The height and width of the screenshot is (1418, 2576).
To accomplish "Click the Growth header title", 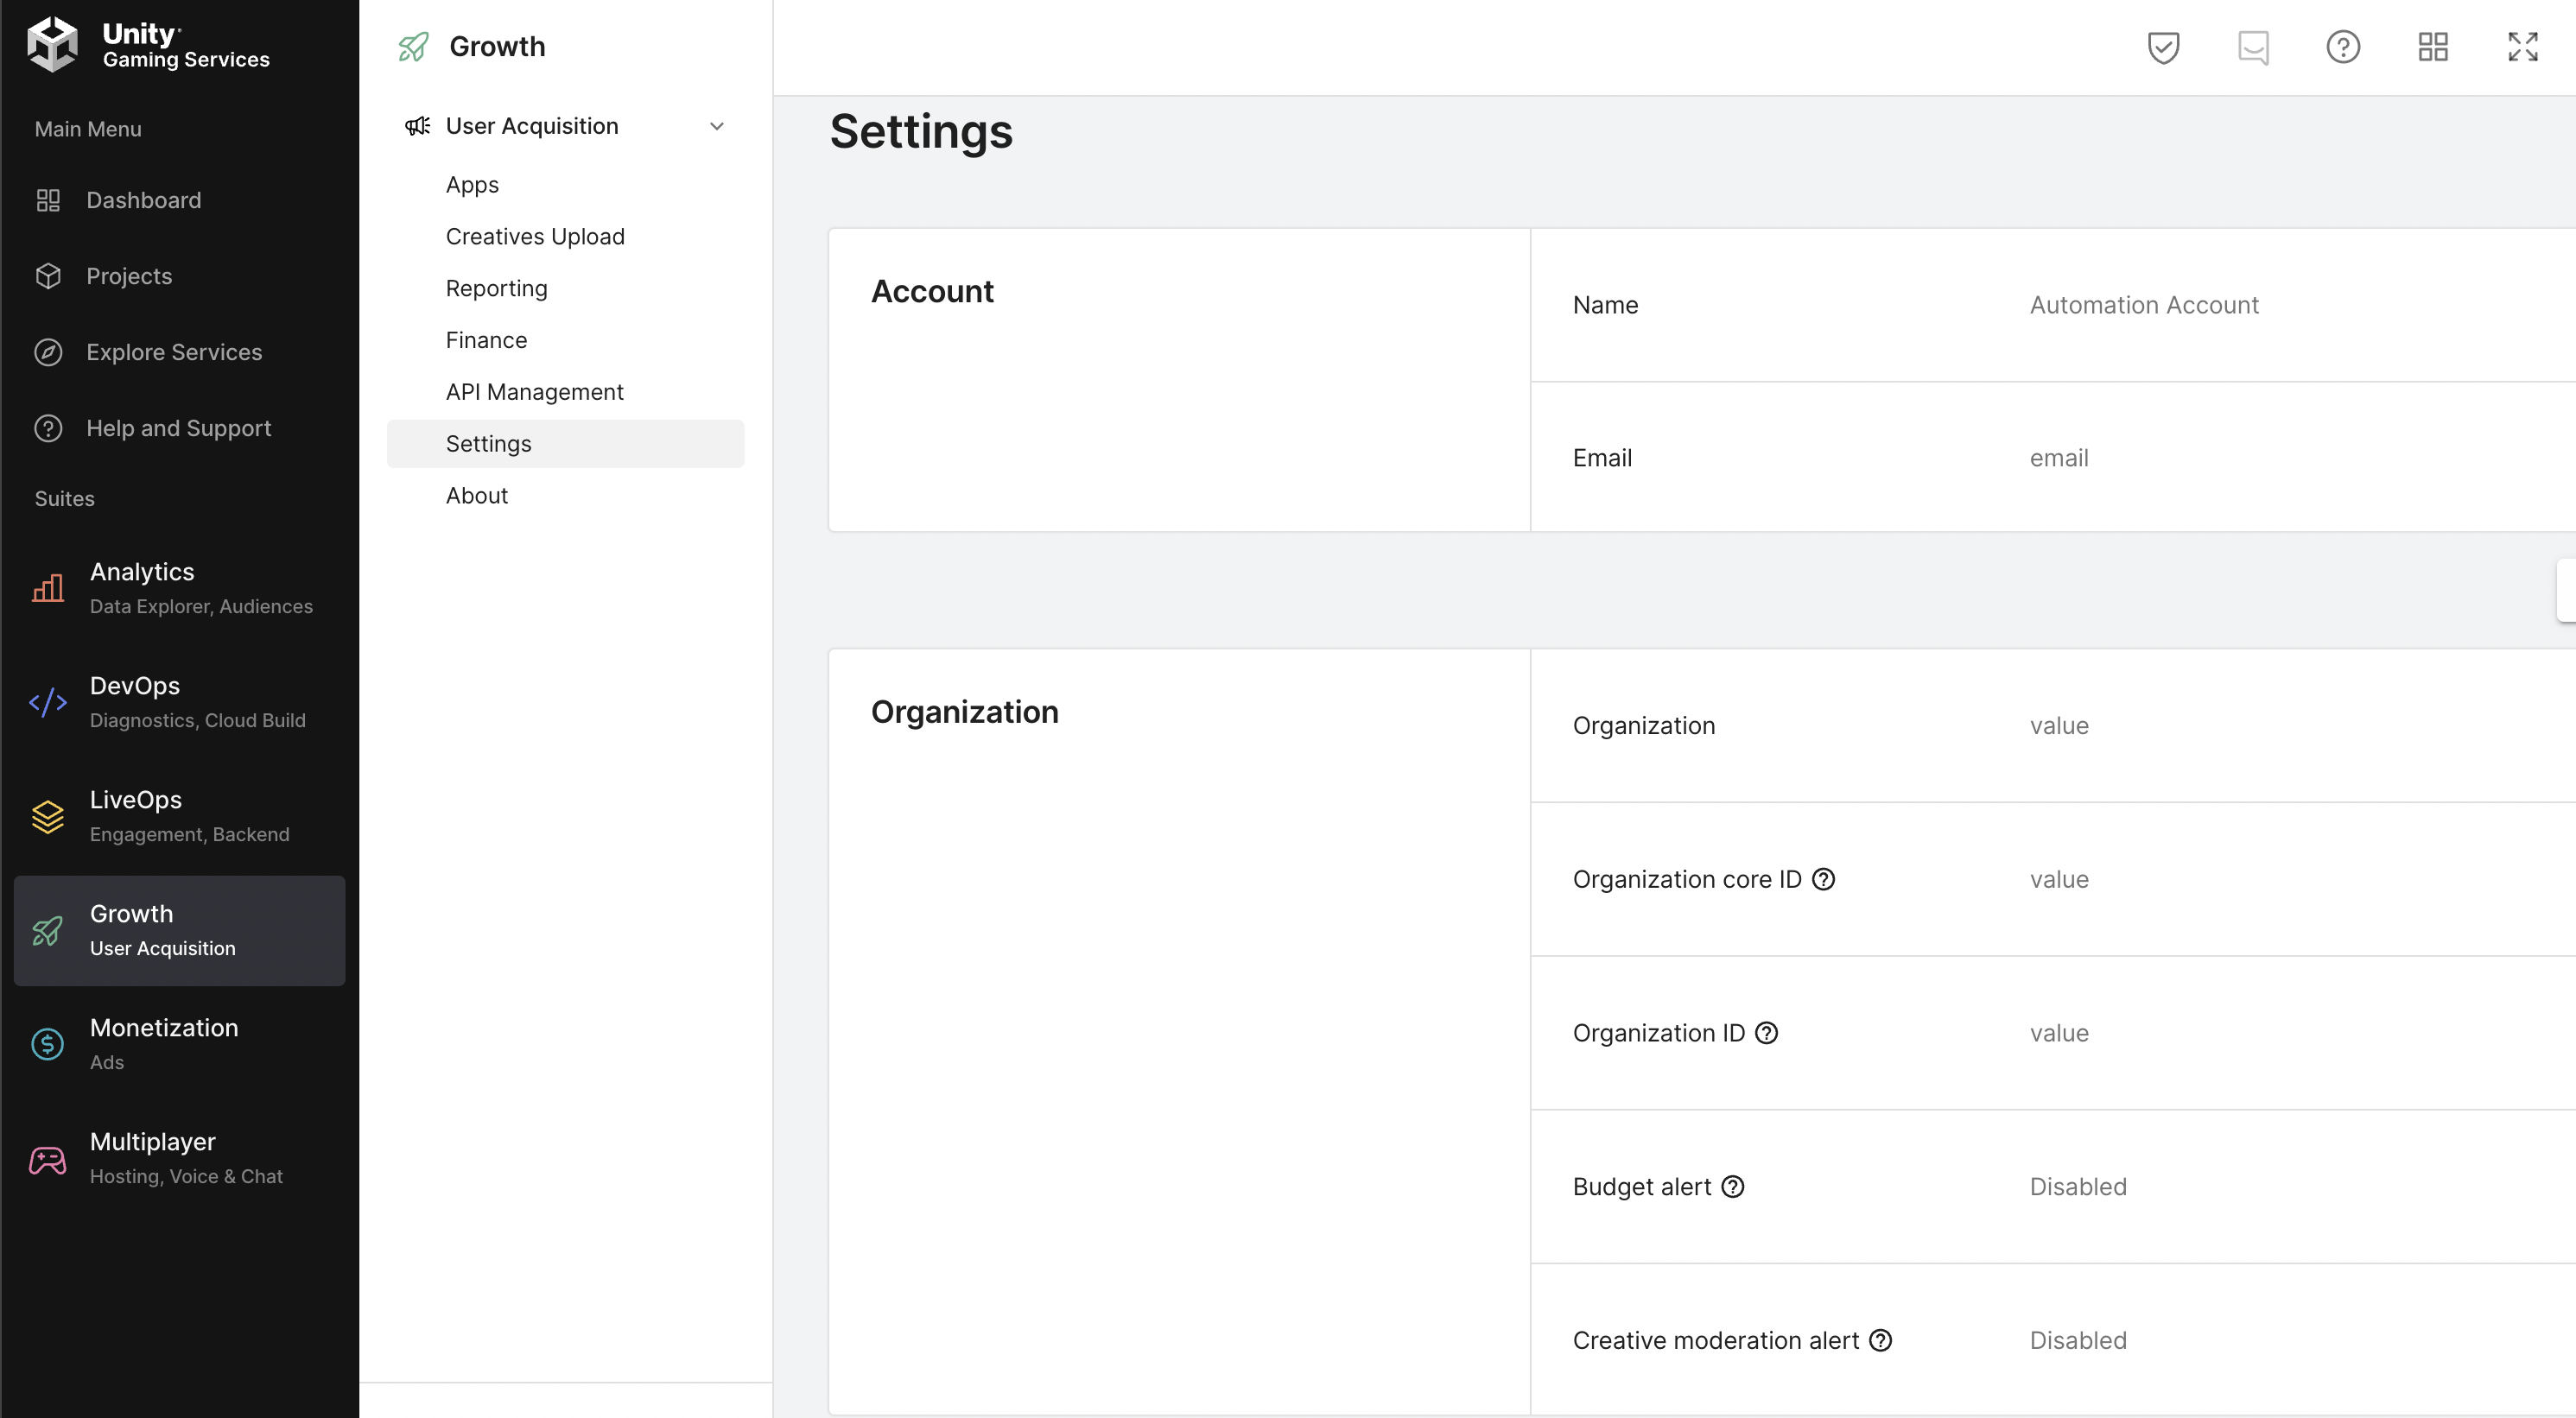I will coord(497,46).
